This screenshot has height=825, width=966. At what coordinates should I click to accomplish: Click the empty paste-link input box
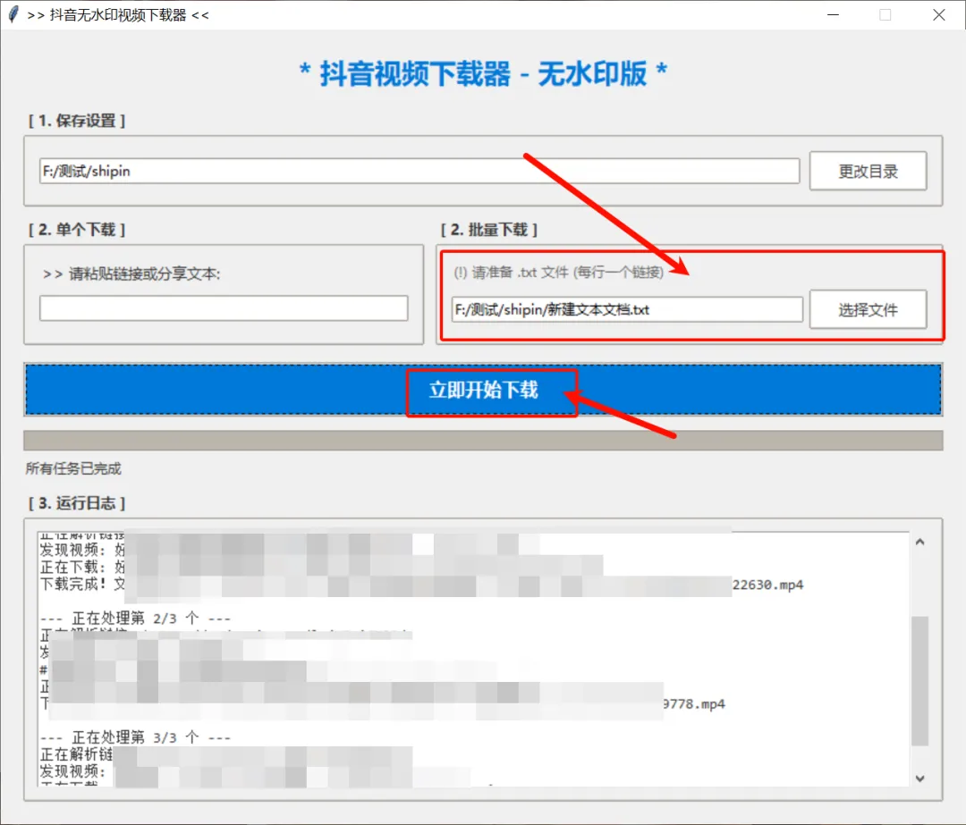click(224, 307)
